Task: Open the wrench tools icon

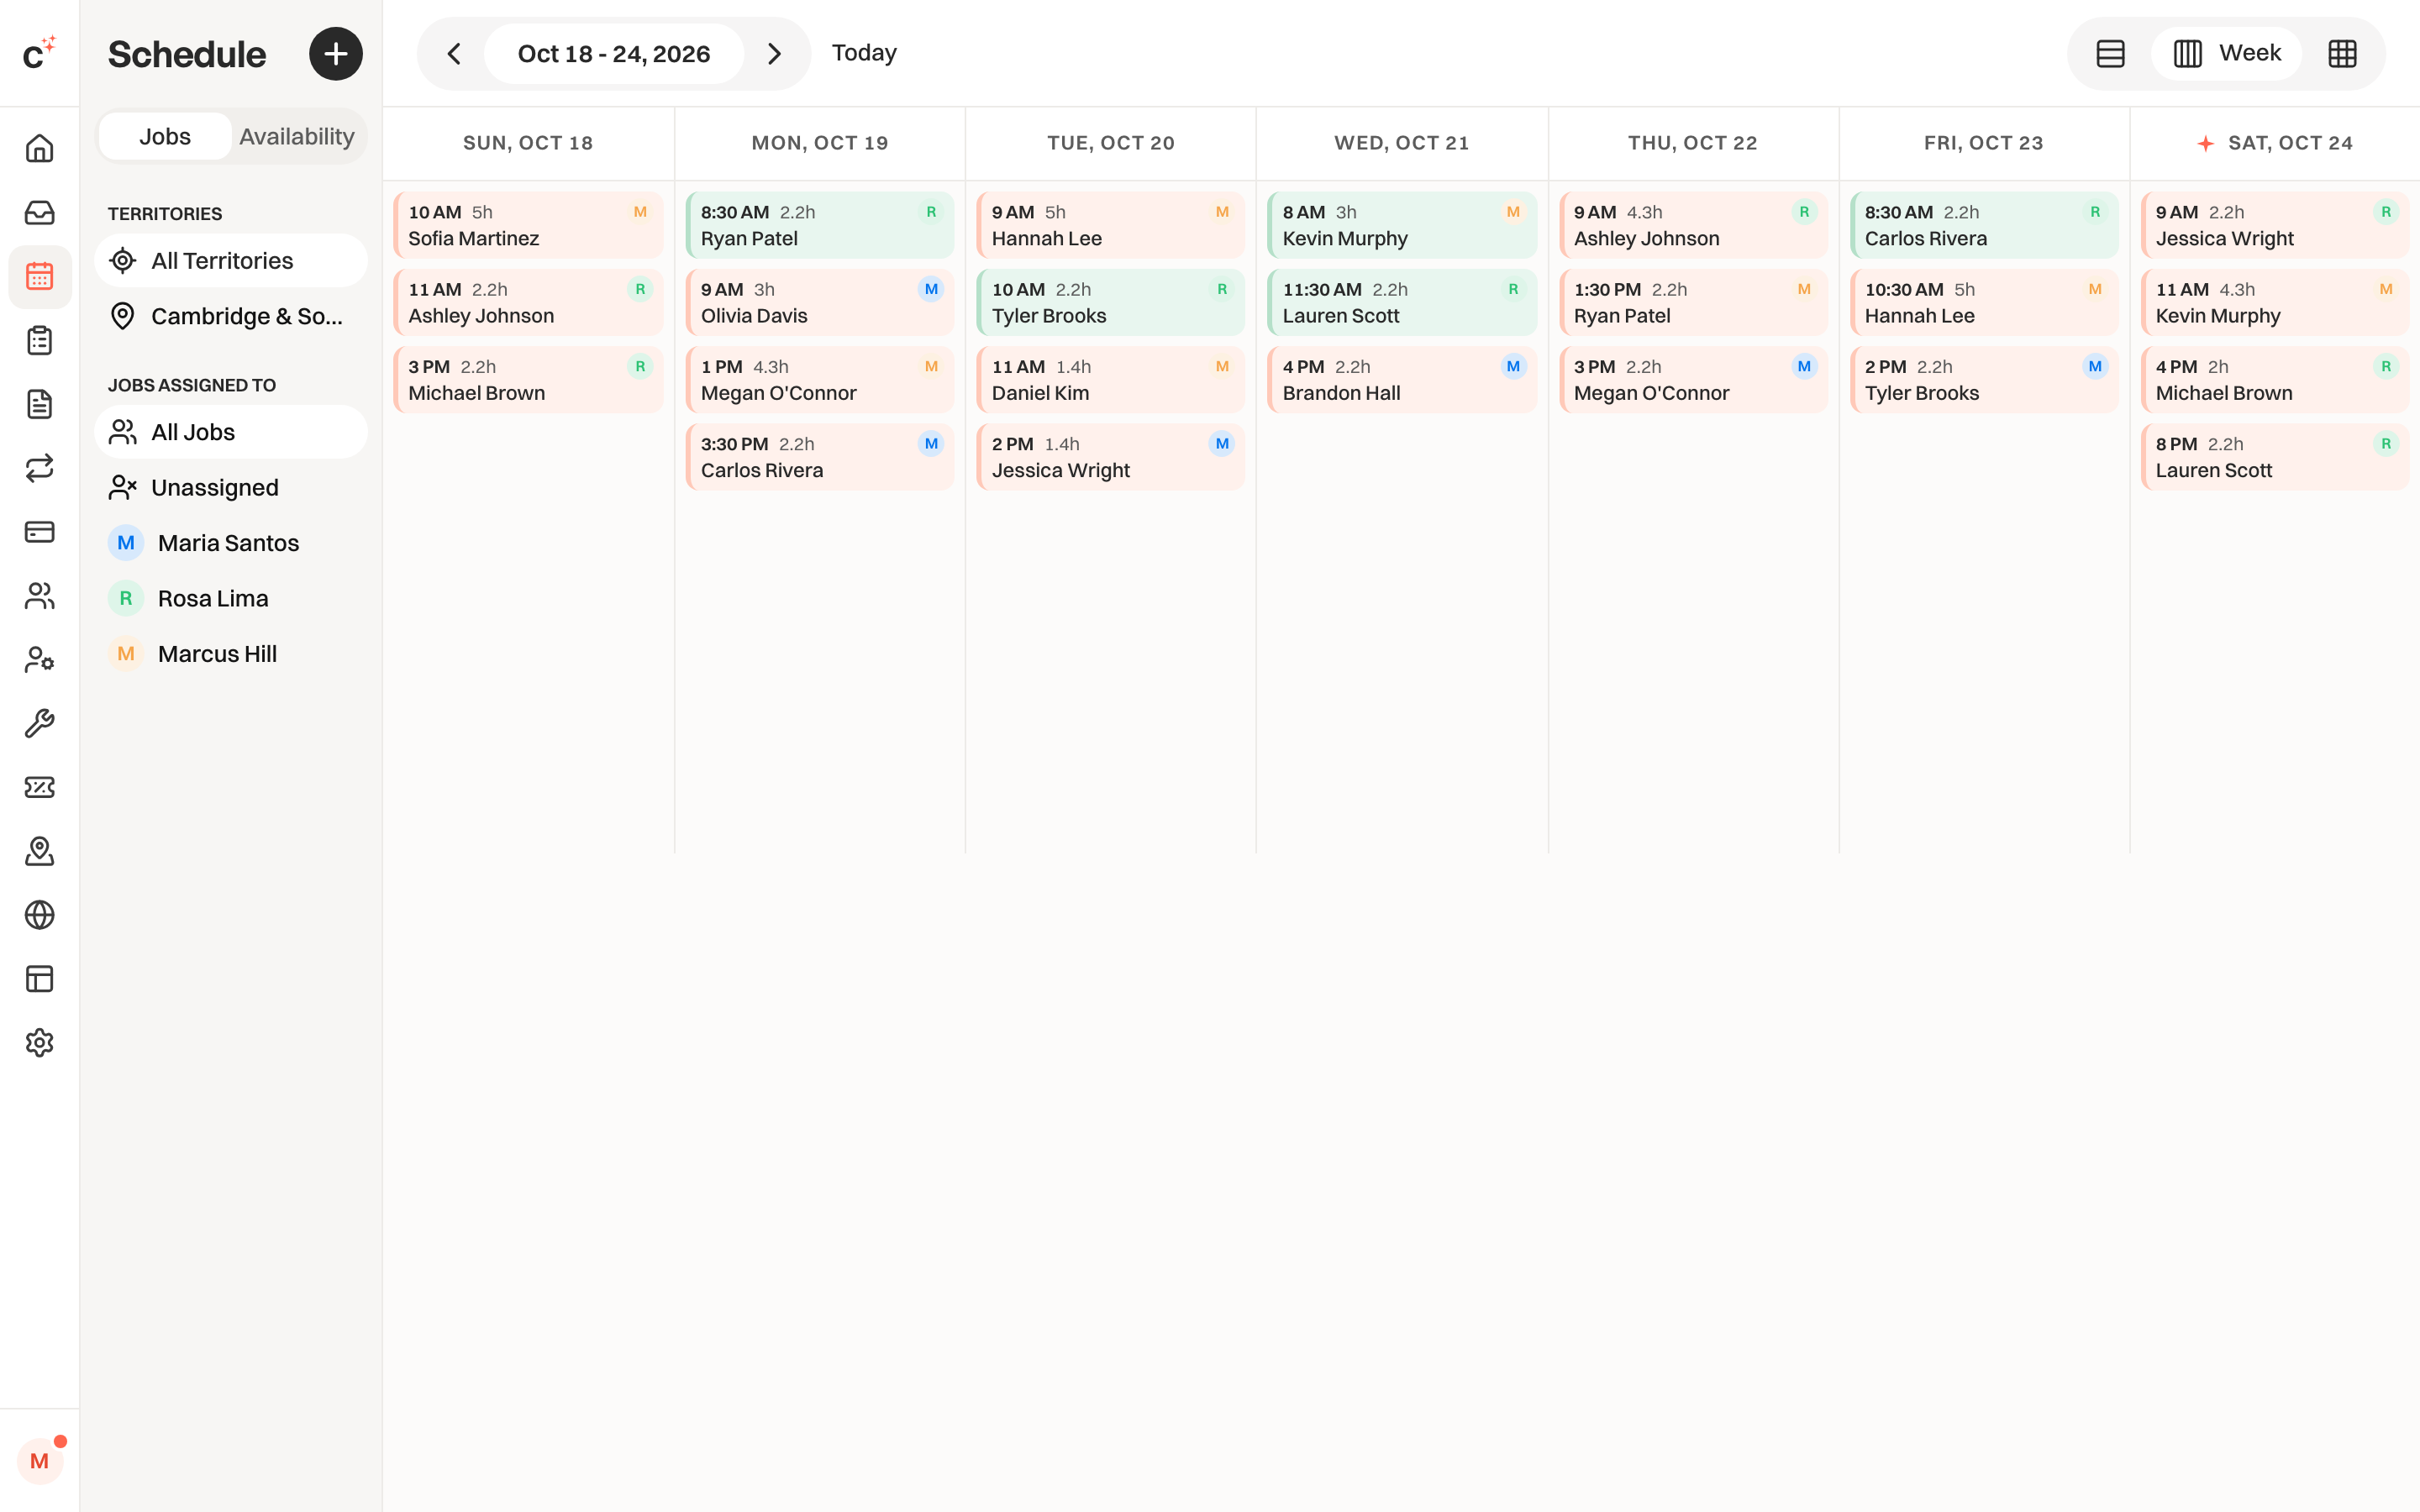Action: (x=39, y=724)
